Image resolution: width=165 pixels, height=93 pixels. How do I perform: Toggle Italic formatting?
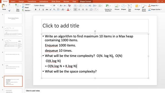coord(39,10)
